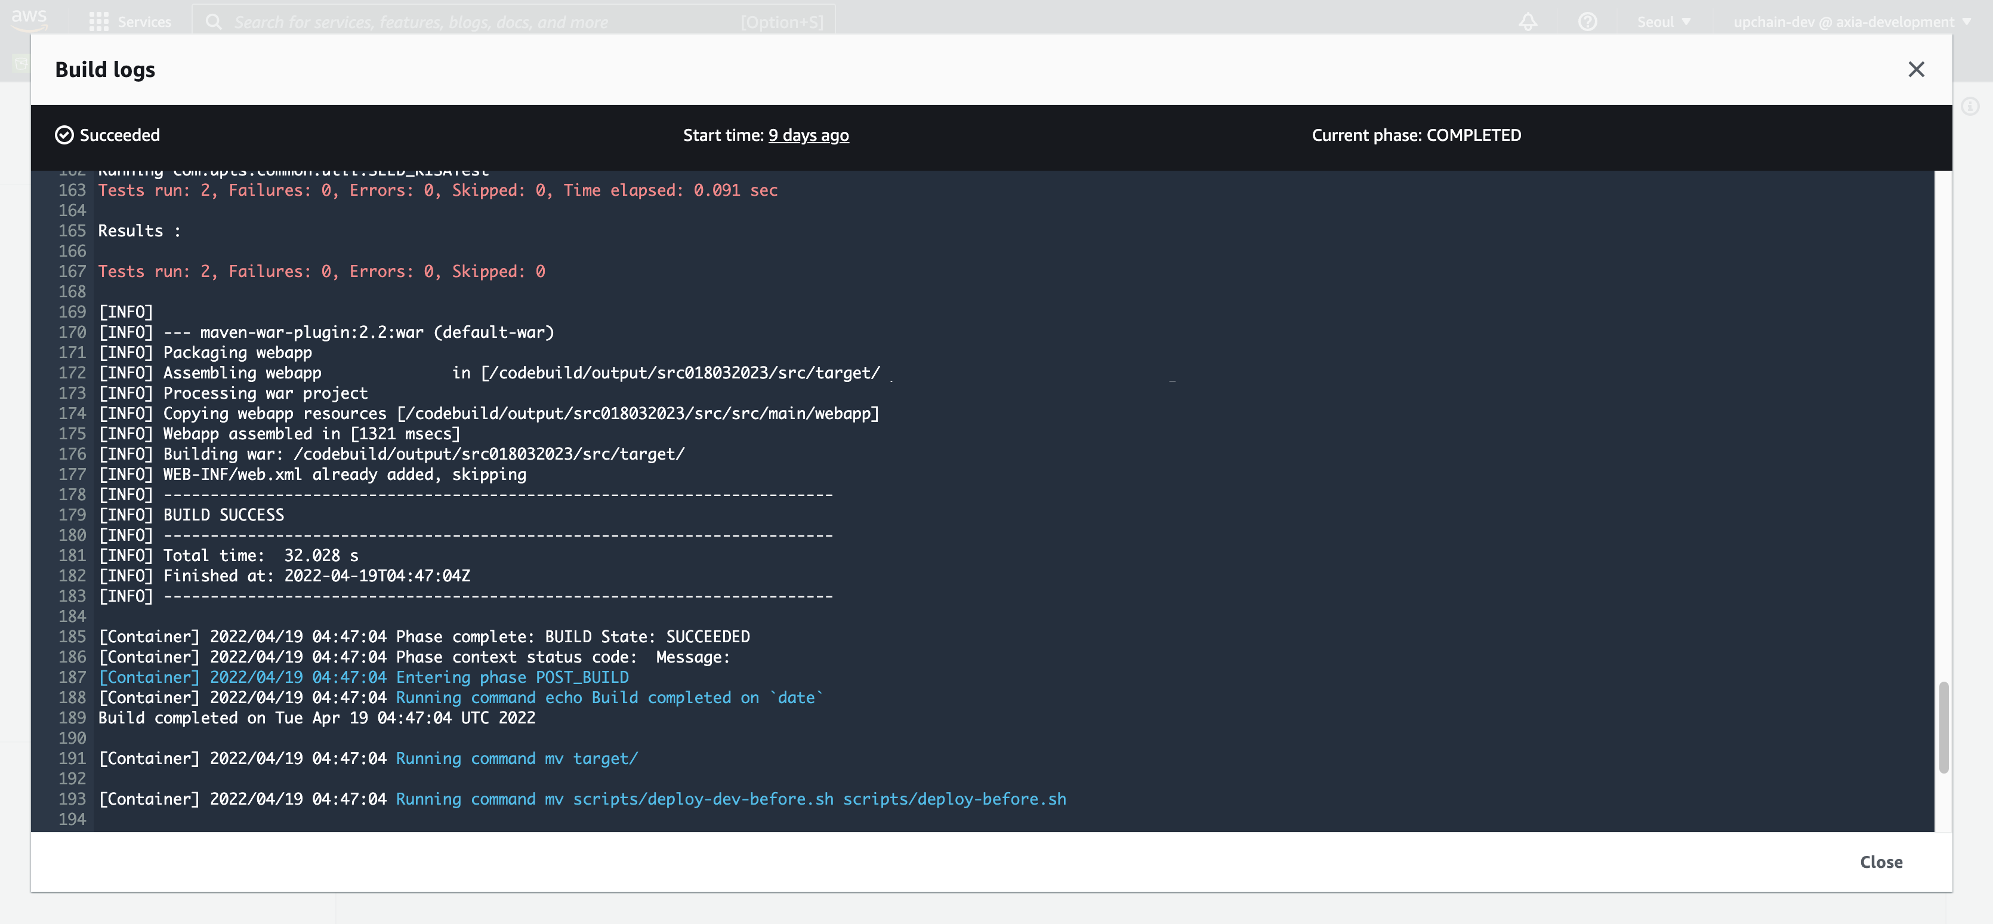Click the deploy-dev-before.sh command log line
Screen dimensions: 1993x924
click(x=730, y=799)
